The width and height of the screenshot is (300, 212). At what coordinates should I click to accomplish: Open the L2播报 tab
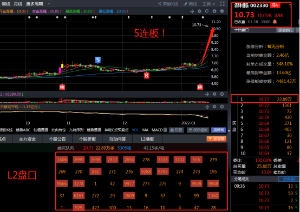pos(147,139)
